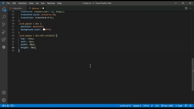Open editor More Actions ellipsis
The width and height of the screenshot is (194, 109).
point(190,8)
